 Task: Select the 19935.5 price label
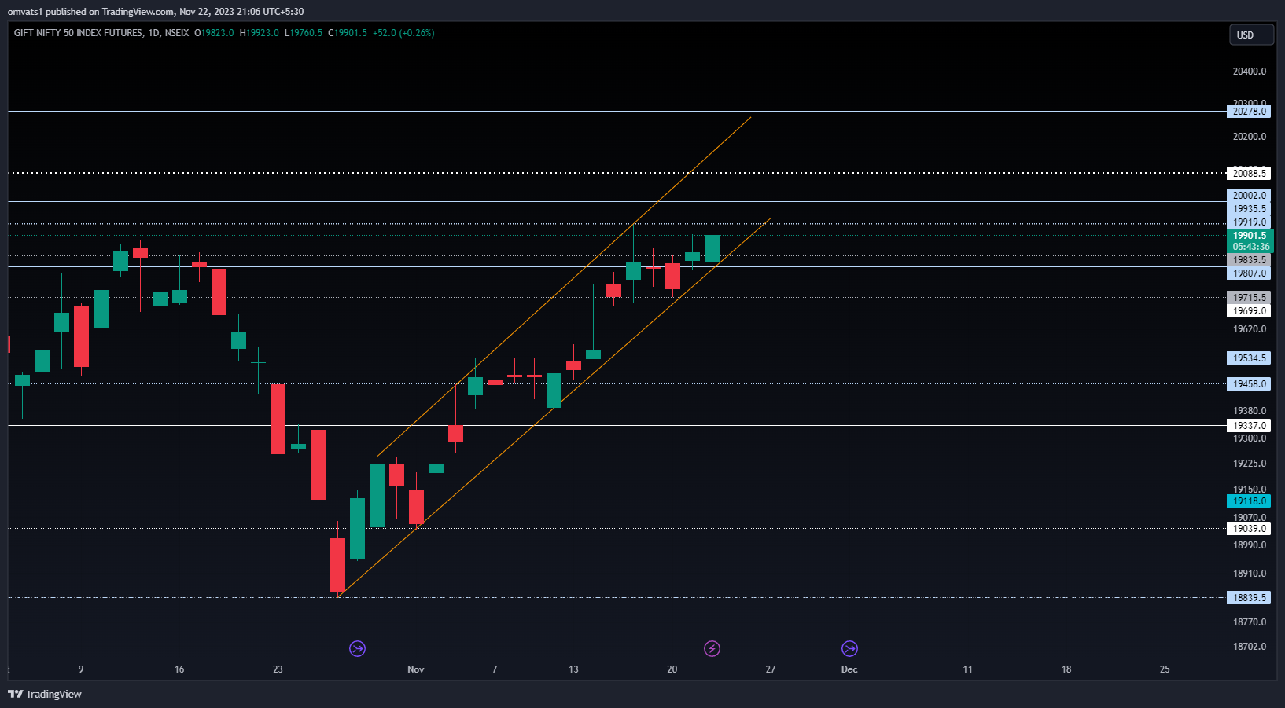1249,209
